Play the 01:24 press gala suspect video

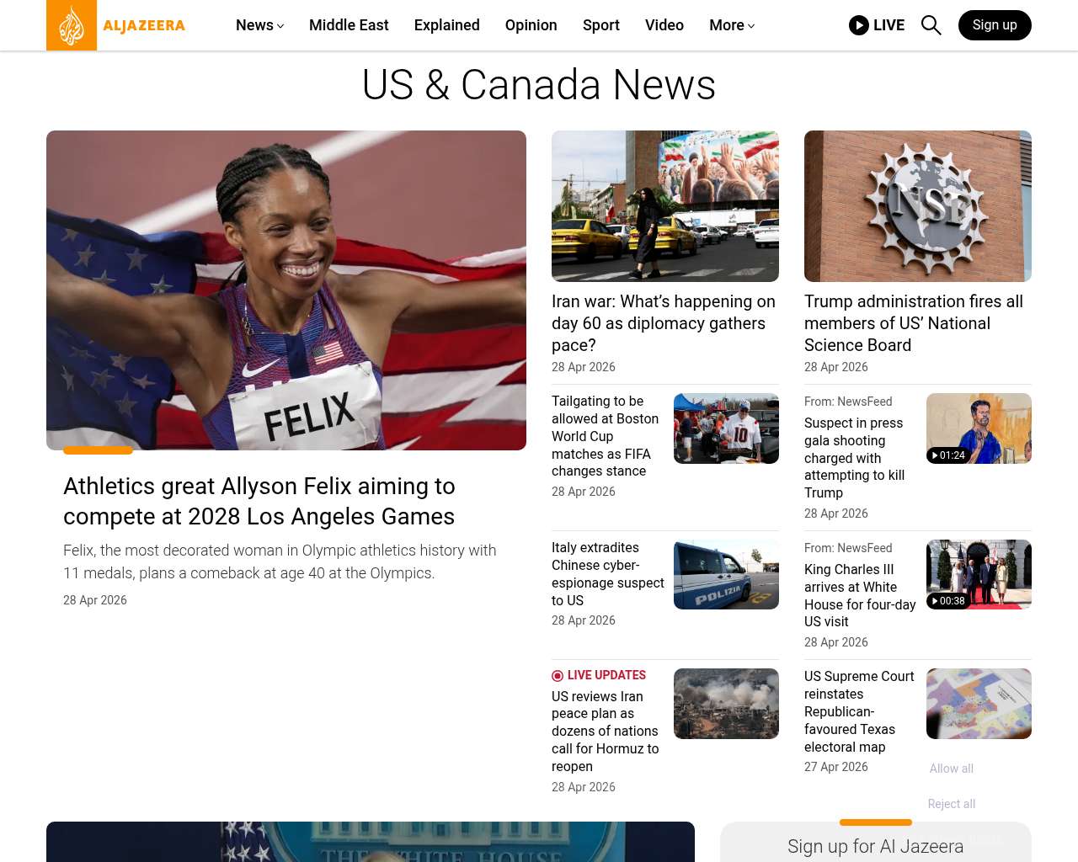979,428
